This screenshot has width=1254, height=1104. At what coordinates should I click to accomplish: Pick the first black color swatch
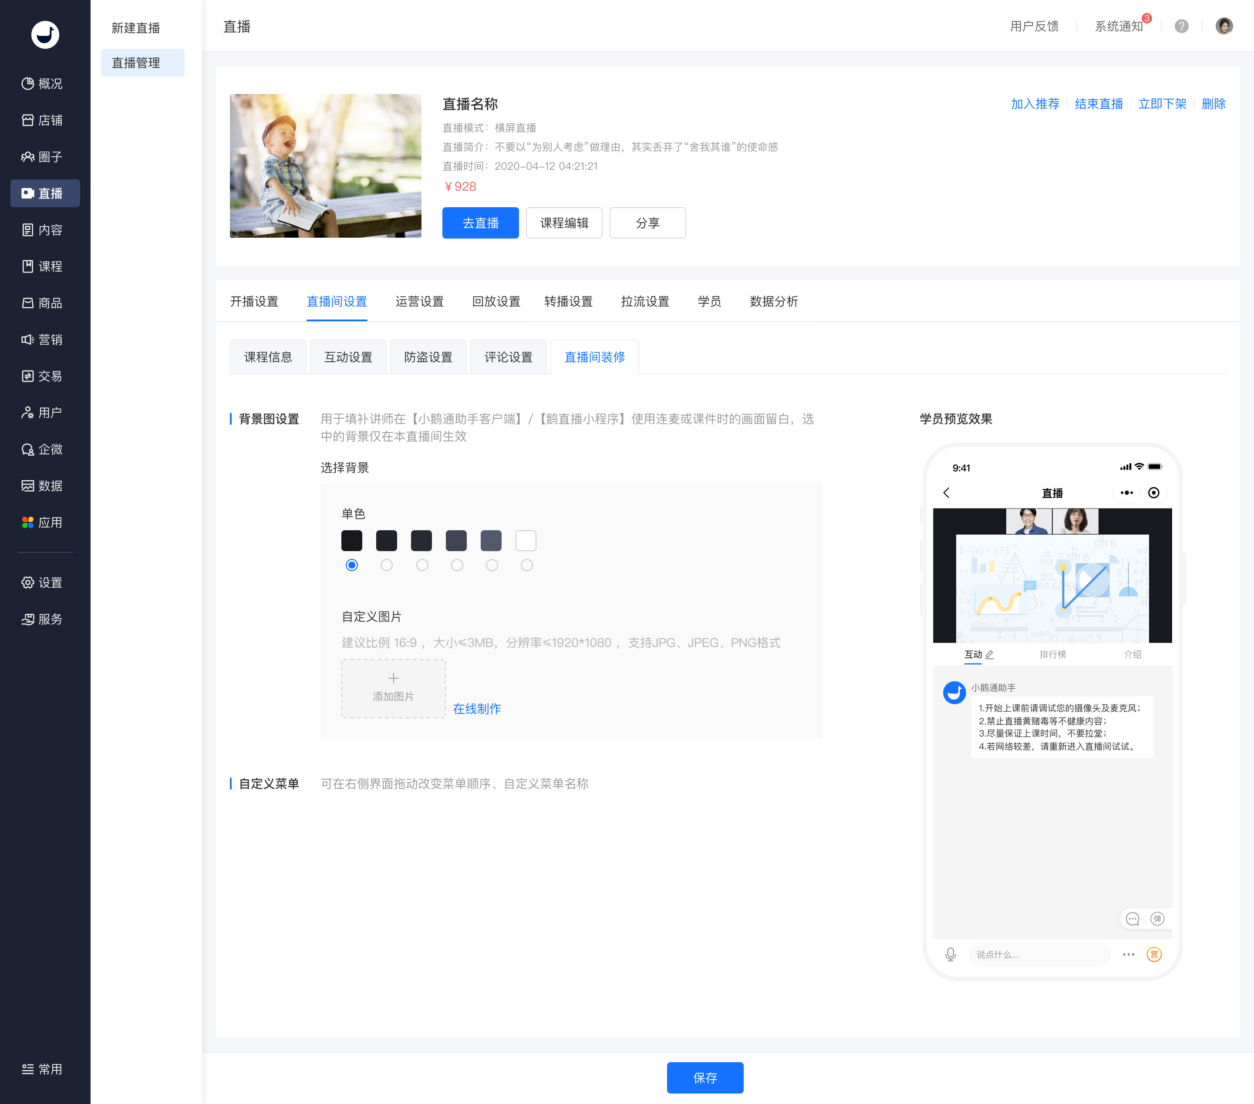pos(351,540)
